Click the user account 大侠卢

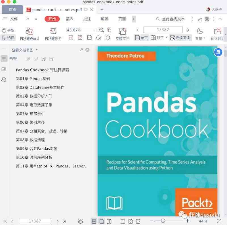coord(214,9)
